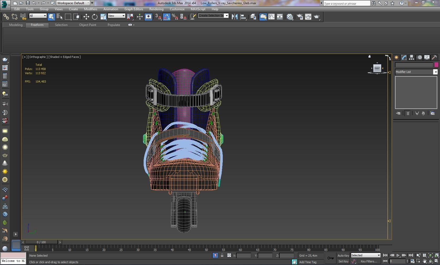Image resolution: width=440 pixels, height=265 pixels.
Task: Open Rendered Frame Window icon
Action: [308, 17]
